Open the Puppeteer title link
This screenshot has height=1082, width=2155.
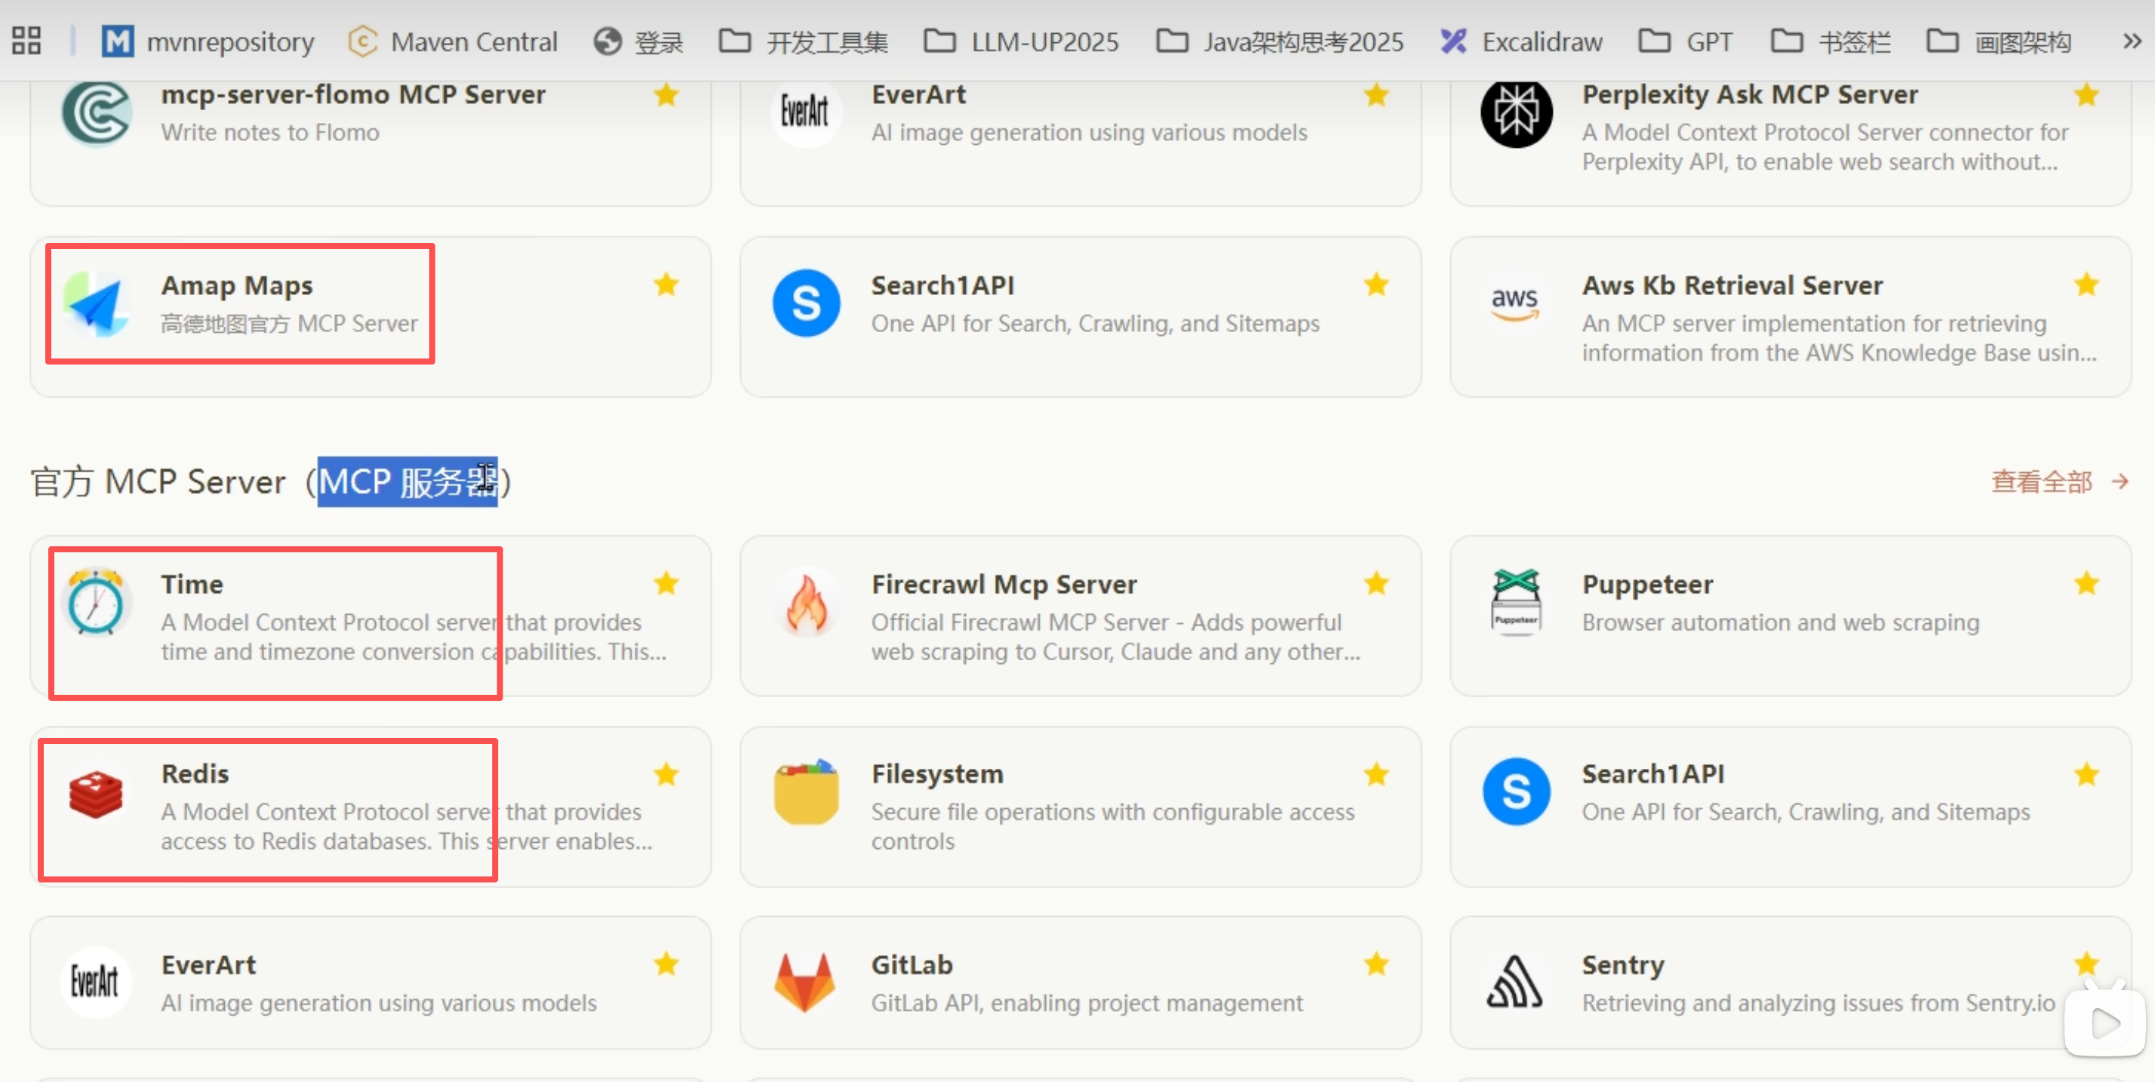(1647, 583)
